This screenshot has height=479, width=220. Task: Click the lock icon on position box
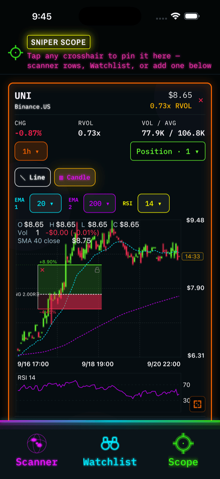[97, 270]
